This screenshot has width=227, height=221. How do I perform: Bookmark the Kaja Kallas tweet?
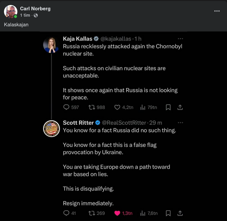pos(168,107)
